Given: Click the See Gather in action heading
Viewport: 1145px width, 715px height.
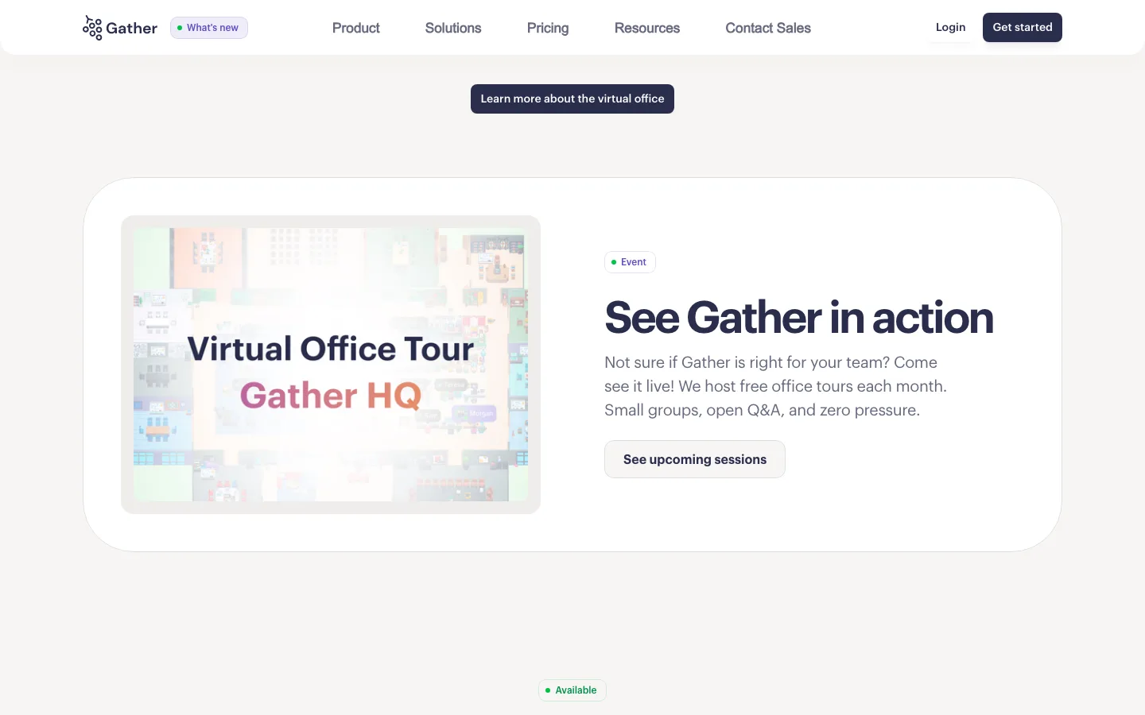Looking at the screenshot, I should tap(799, 318).
